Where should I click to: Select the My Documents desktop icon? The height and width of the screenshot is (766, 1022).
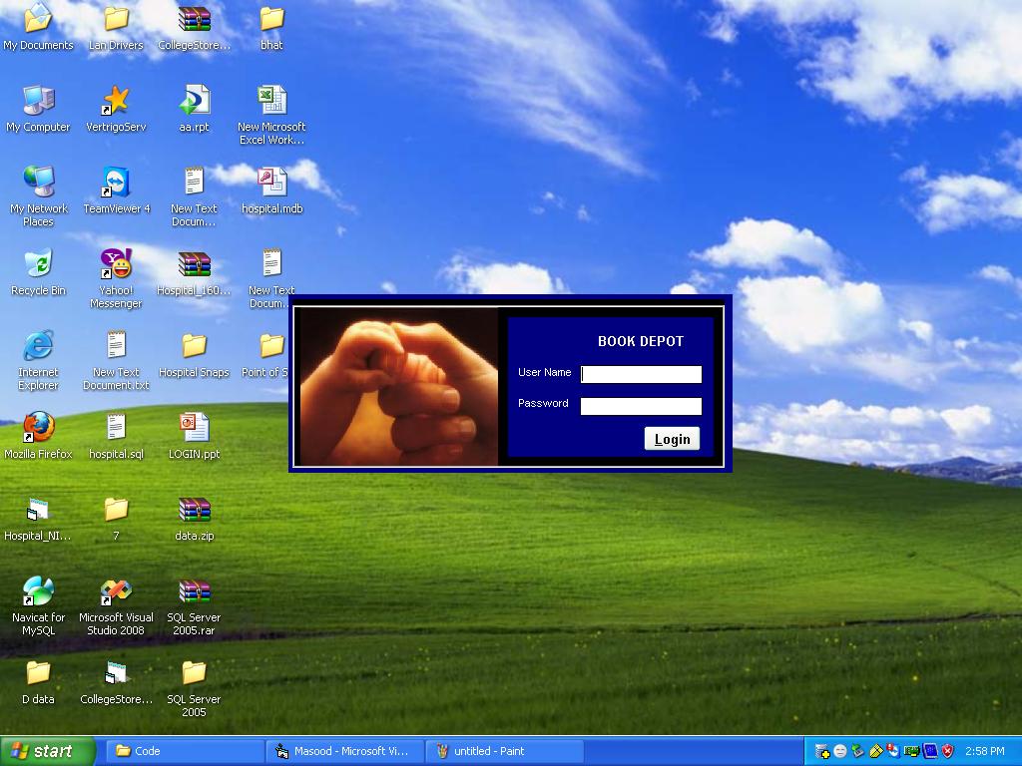[x=38, y=27]
